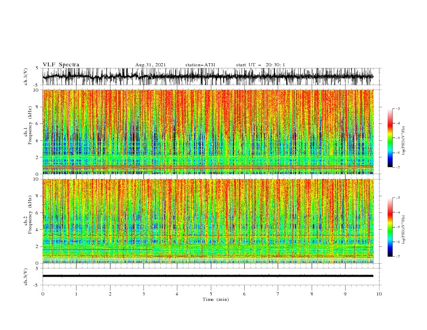Click the 'Aug.31, 2021' date label
This screenshot has width=427, height=330.
150,65
